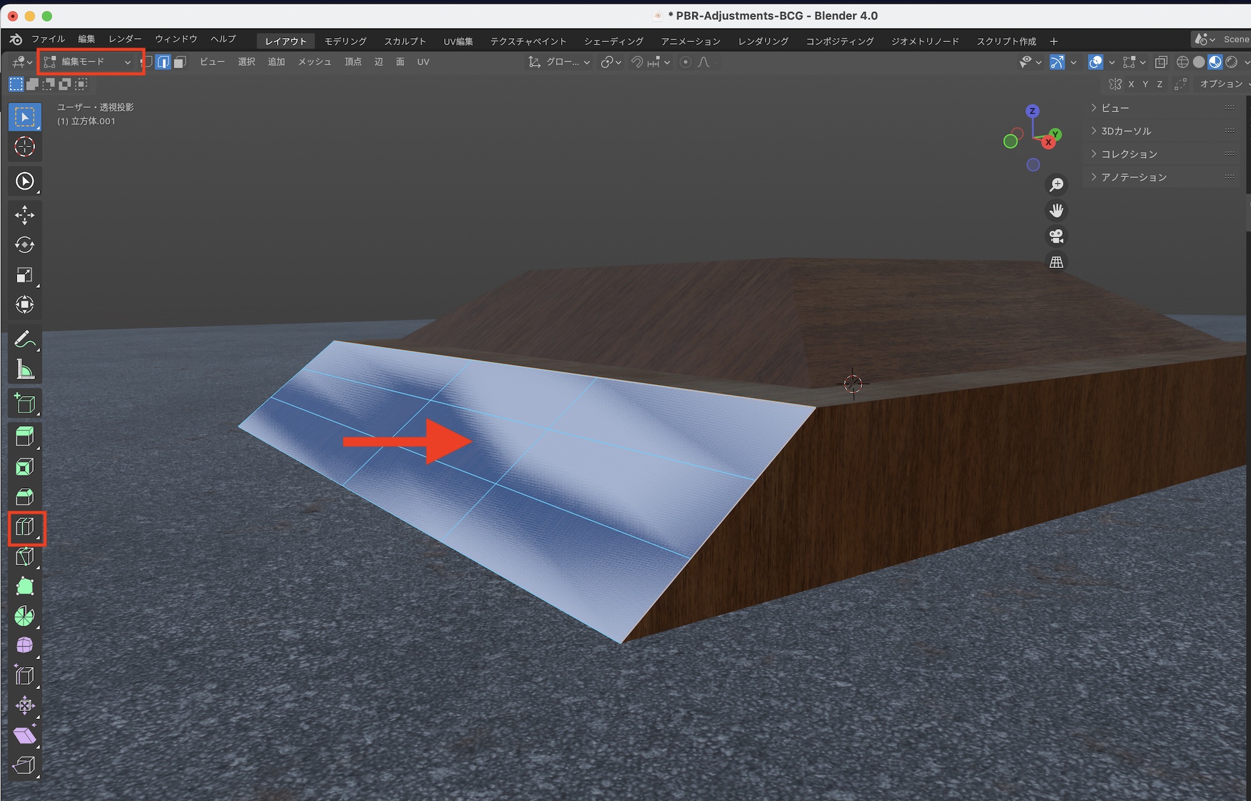Expand the 3Dカーソル panel

click(1126, 131)
